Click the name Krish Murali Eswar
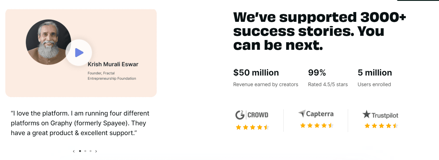 click(113, 64)
